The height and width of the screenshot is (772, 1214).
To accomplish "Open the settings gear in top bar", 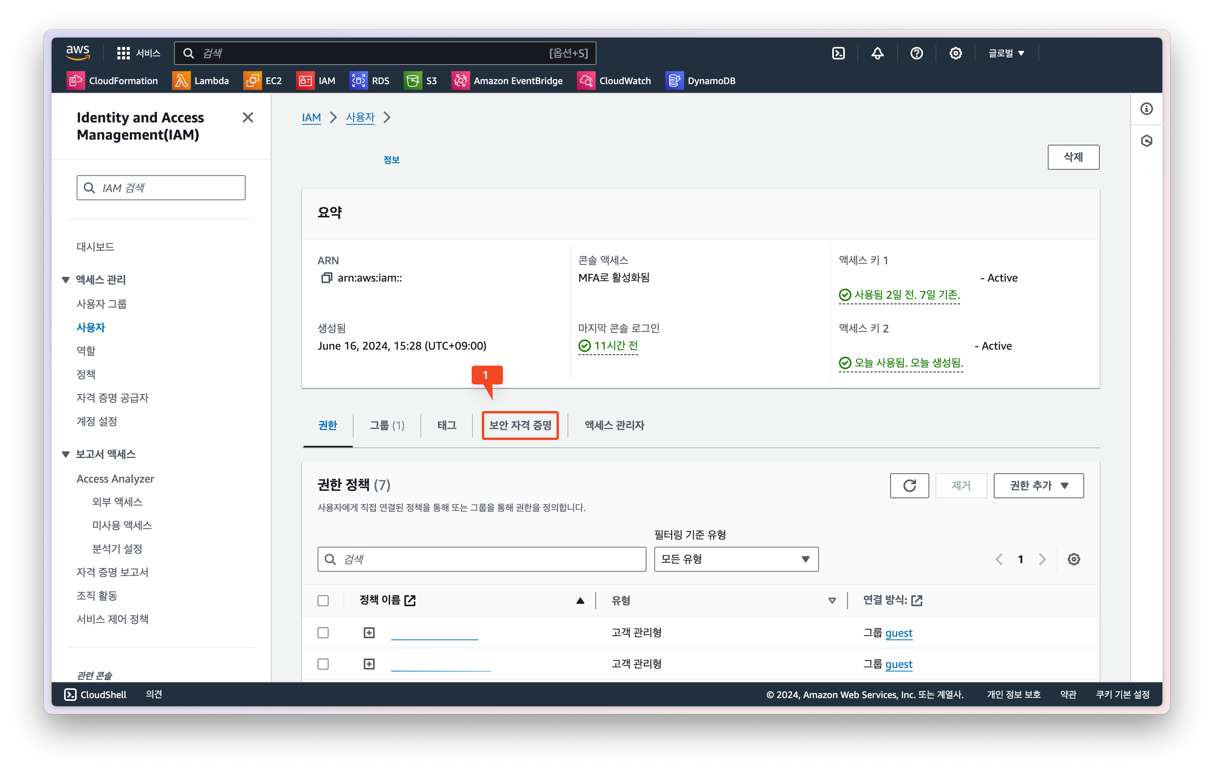I will click(955, 53).
